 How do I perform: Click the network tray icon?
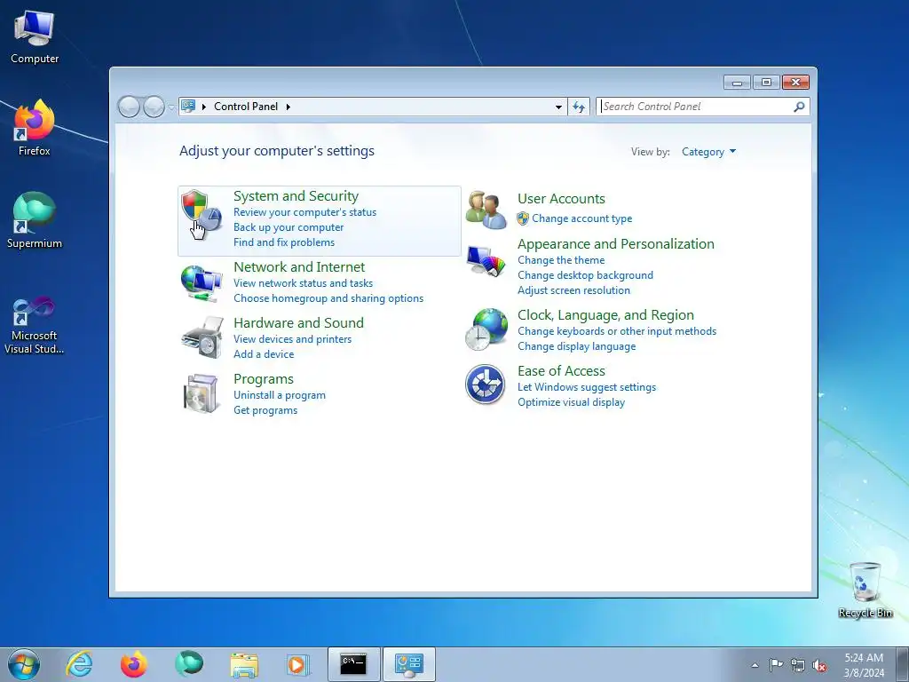[x=798, y=665]
